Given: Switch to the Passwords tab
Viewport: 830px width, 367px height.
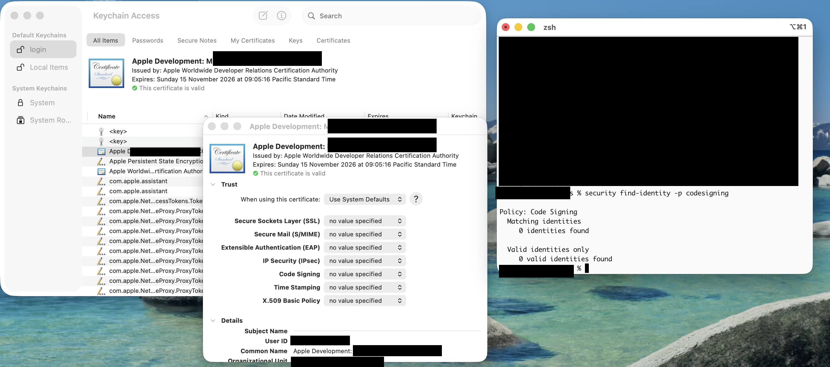Looking at the screenshot, I should 147,40.
